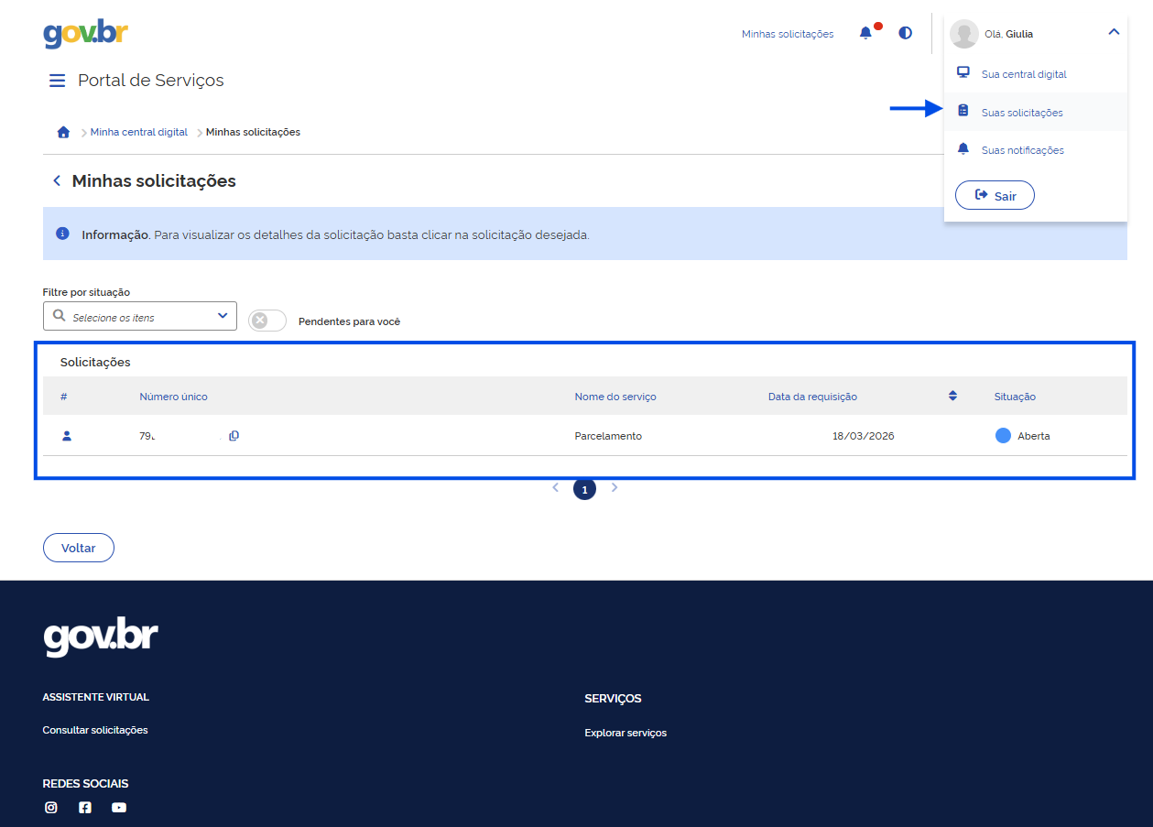Click the Nome do serviço column header

pyautogui.click(x=615, y=397)
